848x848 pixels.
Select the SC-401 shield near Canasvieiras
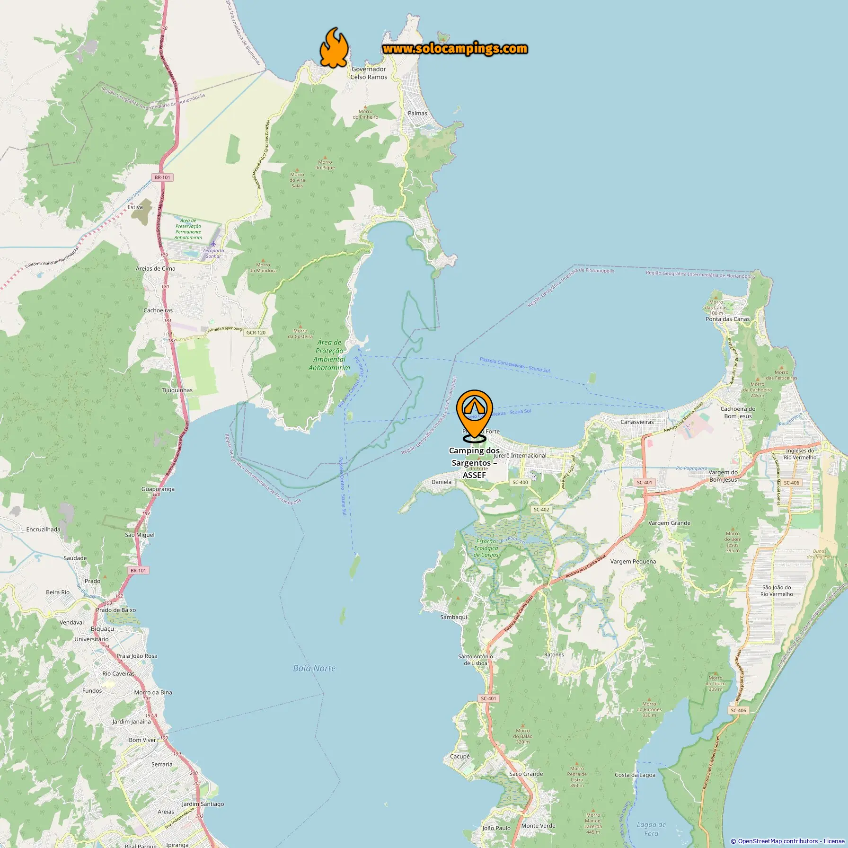pos(645,482)
